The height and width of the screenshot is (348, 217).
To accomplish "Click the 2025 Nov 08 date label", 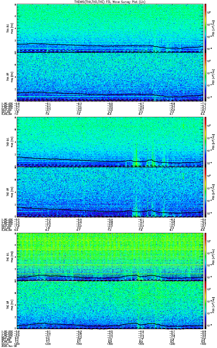I will 7,346.
